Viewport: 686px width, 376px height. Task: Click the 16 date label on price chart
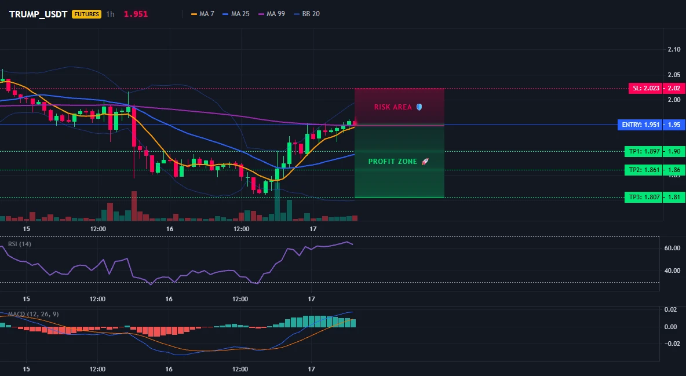point(170,229)
